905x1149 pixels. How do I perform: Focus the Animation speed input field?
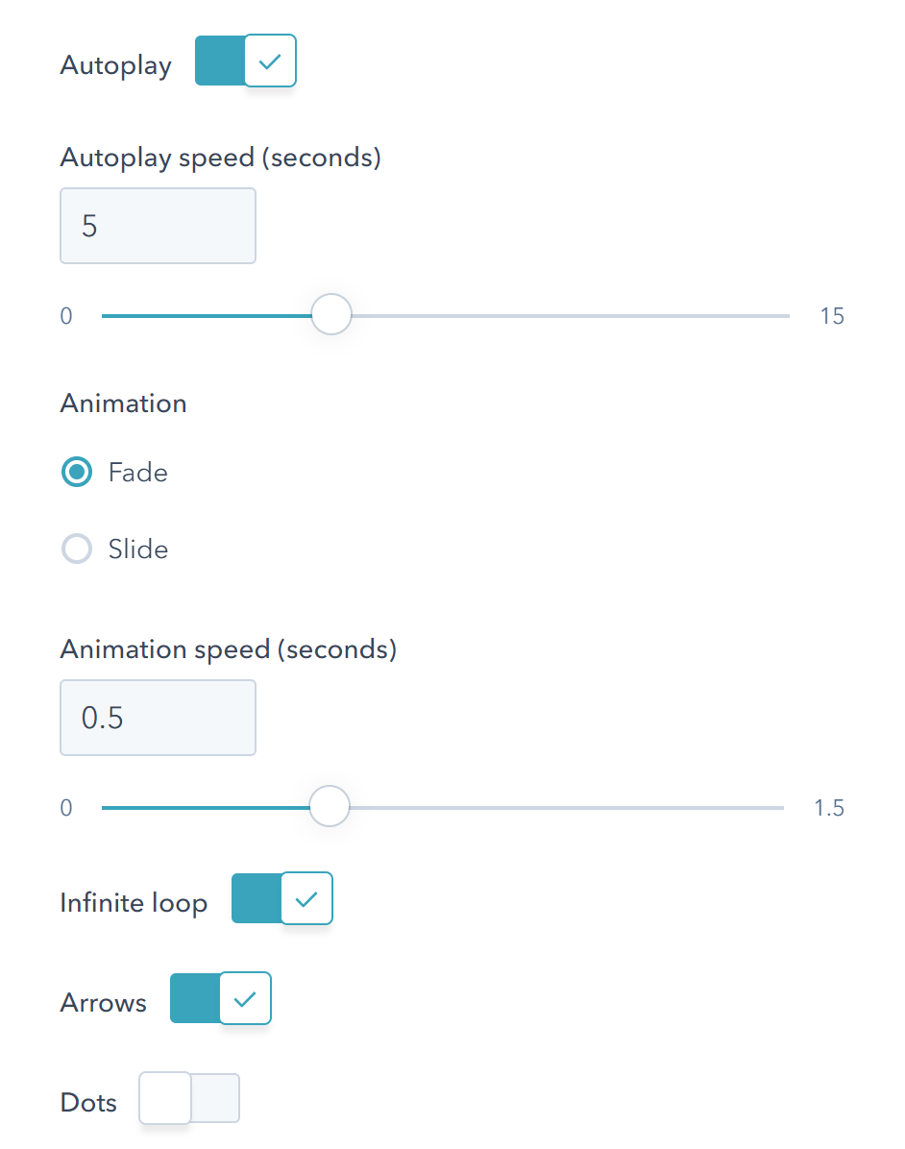tap(158, 719)
